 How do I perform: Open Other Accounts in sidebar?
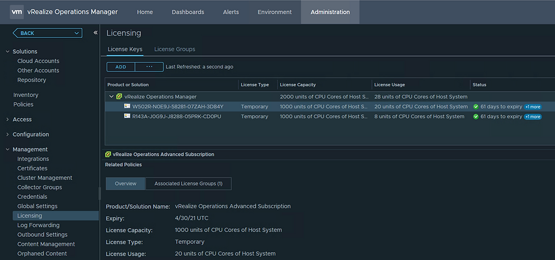tap(39, 70)
